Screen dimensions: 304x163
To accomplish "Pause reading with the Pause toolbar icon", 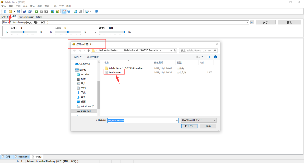I will (x=41, y=12).
